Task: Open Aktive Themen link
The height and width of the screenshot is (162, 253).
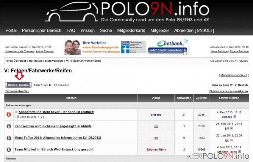Action: pyautogui.click(x=45, y=52)
